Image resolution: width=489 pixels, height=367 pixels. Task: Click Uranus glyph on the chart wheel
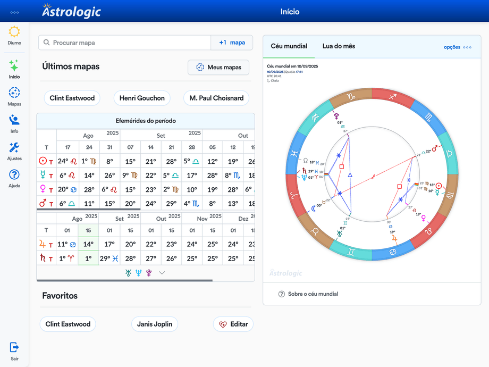coord(339,233)
